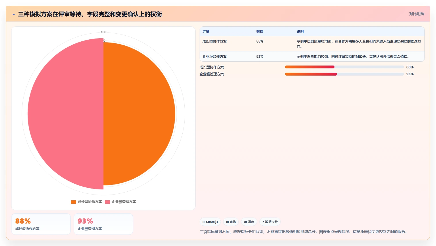Open the 93% 企业级管理方案 data card
This screenshot has height=246, width=436.
pyautogui.click(x=103, y=224)
